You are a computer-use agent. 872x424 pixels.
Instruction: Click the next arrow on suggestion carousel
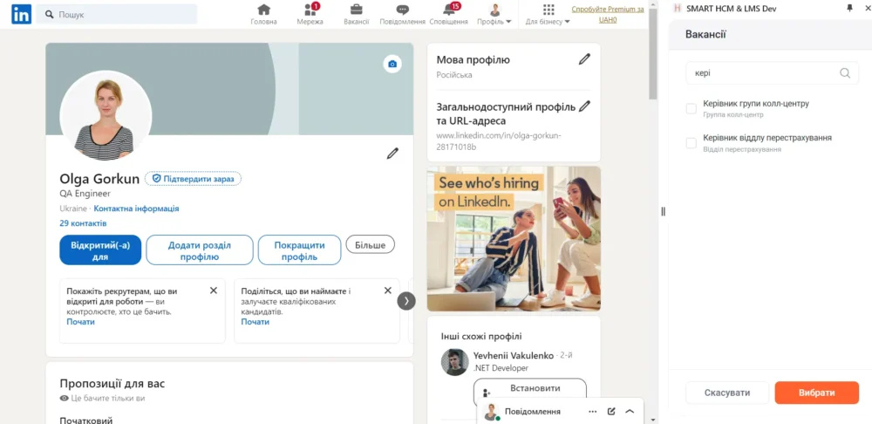[x=406, y=300]
